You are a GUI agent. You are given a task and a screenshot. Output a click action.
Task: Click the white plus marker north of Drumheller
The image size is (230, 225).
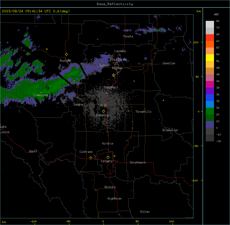tap(163, 100)
